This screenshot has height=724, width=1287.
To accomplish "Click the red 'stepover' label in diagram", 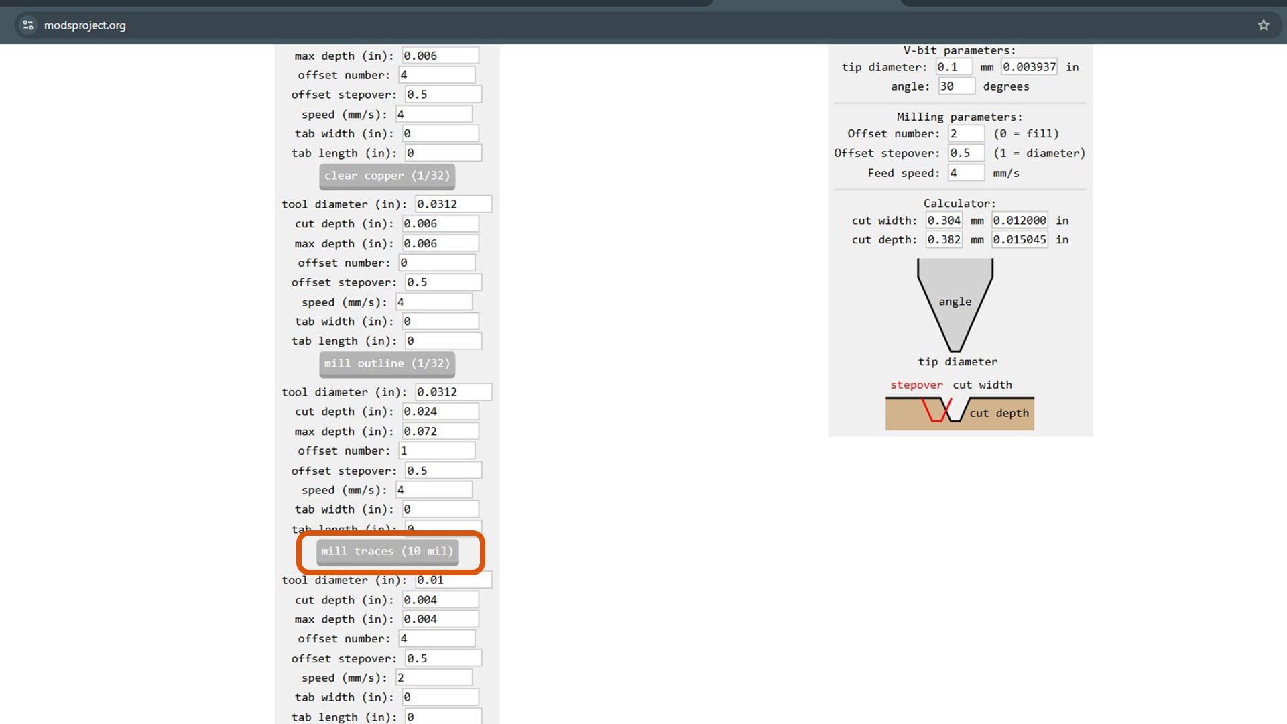I will click(916, 385).
